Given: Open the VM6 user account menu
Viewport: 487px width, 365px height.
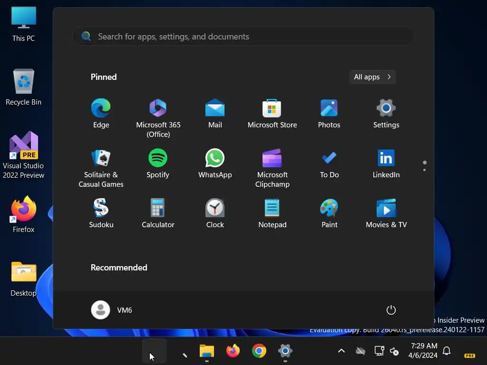Looking at the screenshot, I should click(x=111, y=310).
